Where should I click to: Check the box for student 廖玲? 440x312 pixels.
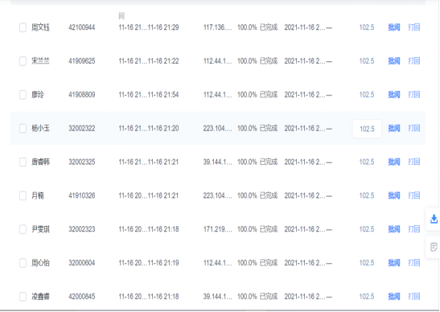tap(23, 95)
